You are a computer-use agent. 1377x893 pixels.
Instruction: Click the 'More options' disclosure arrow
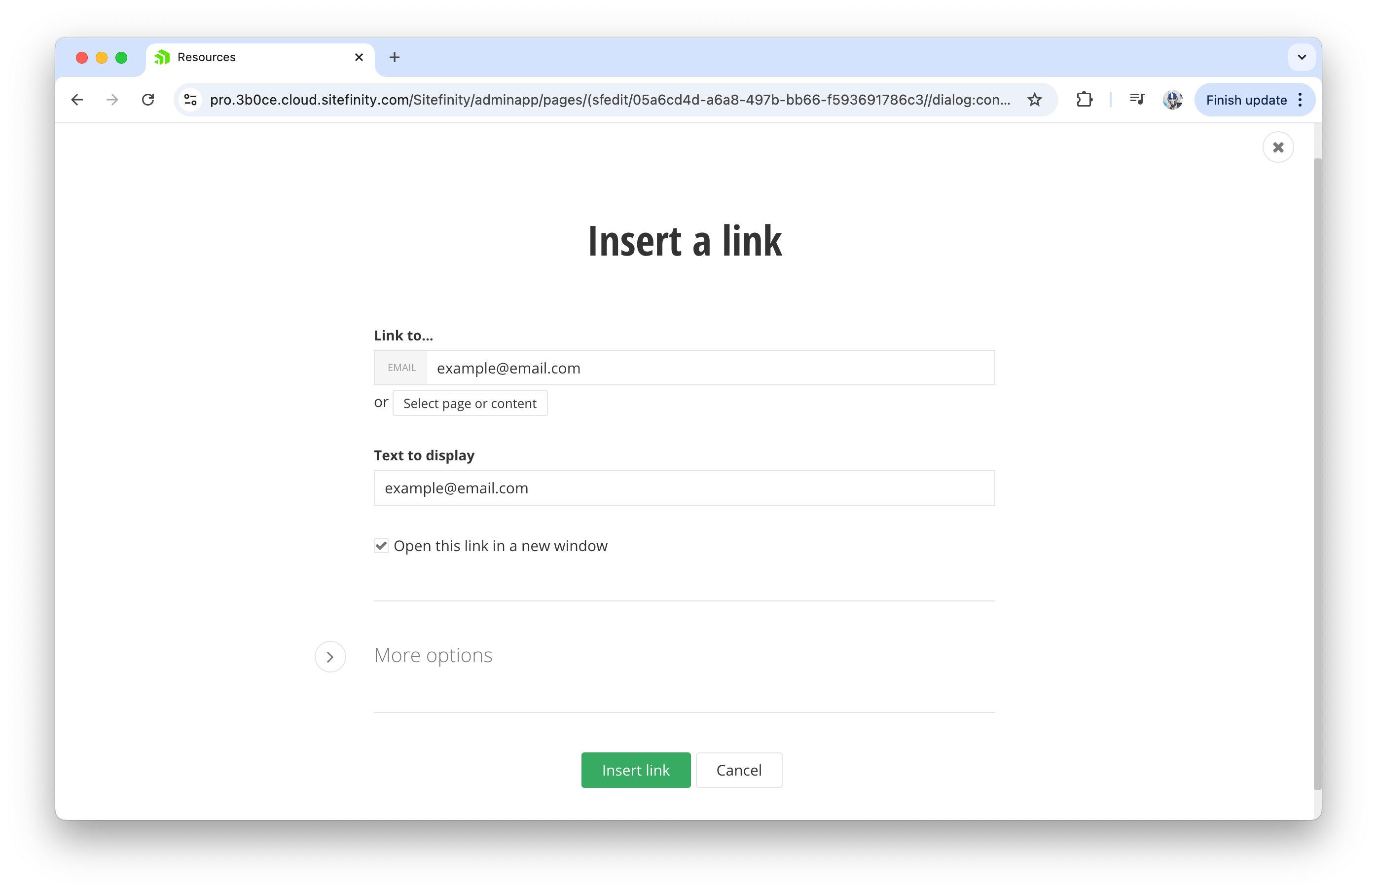click(x=331, y=656)
